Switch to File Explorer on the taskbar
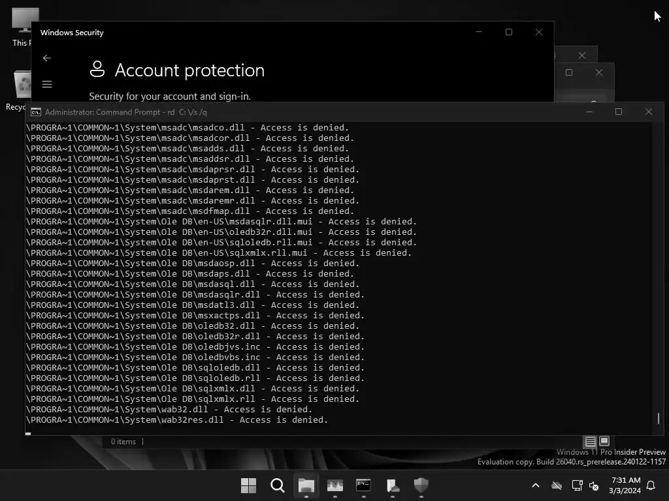669x501 pixels. 306,485
